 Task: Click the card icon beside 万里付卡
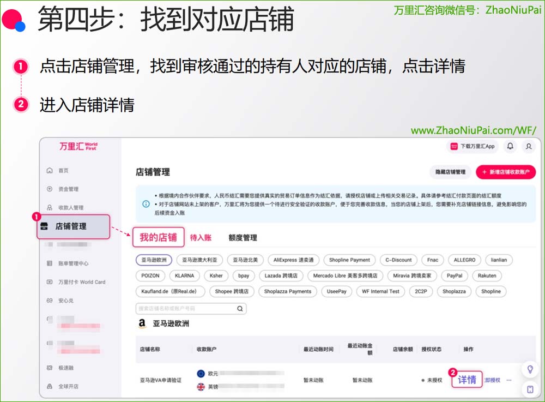point(50,282)
